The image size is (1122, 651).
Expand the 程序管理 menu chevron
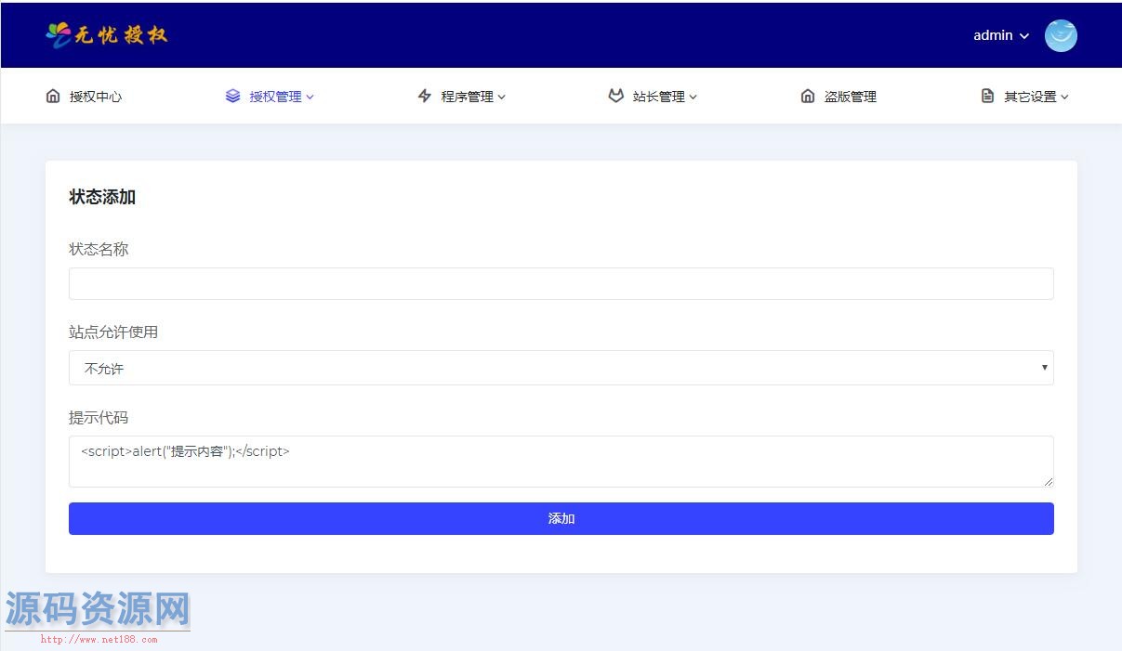point(502,97)
